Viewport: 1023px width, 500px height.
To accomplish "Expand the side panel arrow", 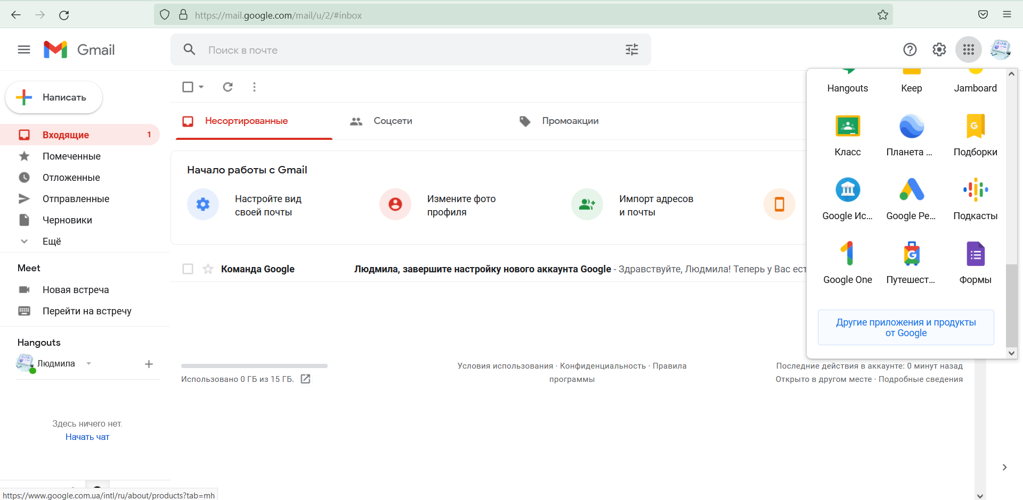I will tap(1004, 467).
